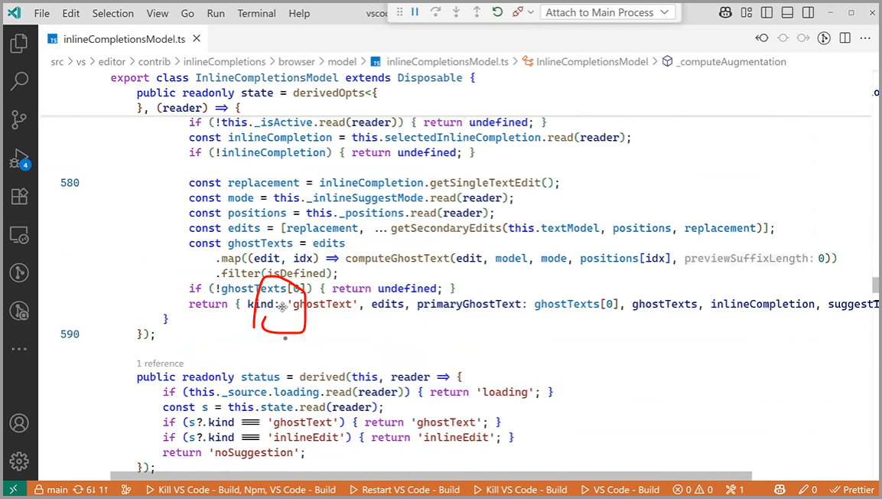The width and height of the screenshot is (882, 499).
Task: Open the Source Control view
Action: pyautogui.click(x=18, y=120)
